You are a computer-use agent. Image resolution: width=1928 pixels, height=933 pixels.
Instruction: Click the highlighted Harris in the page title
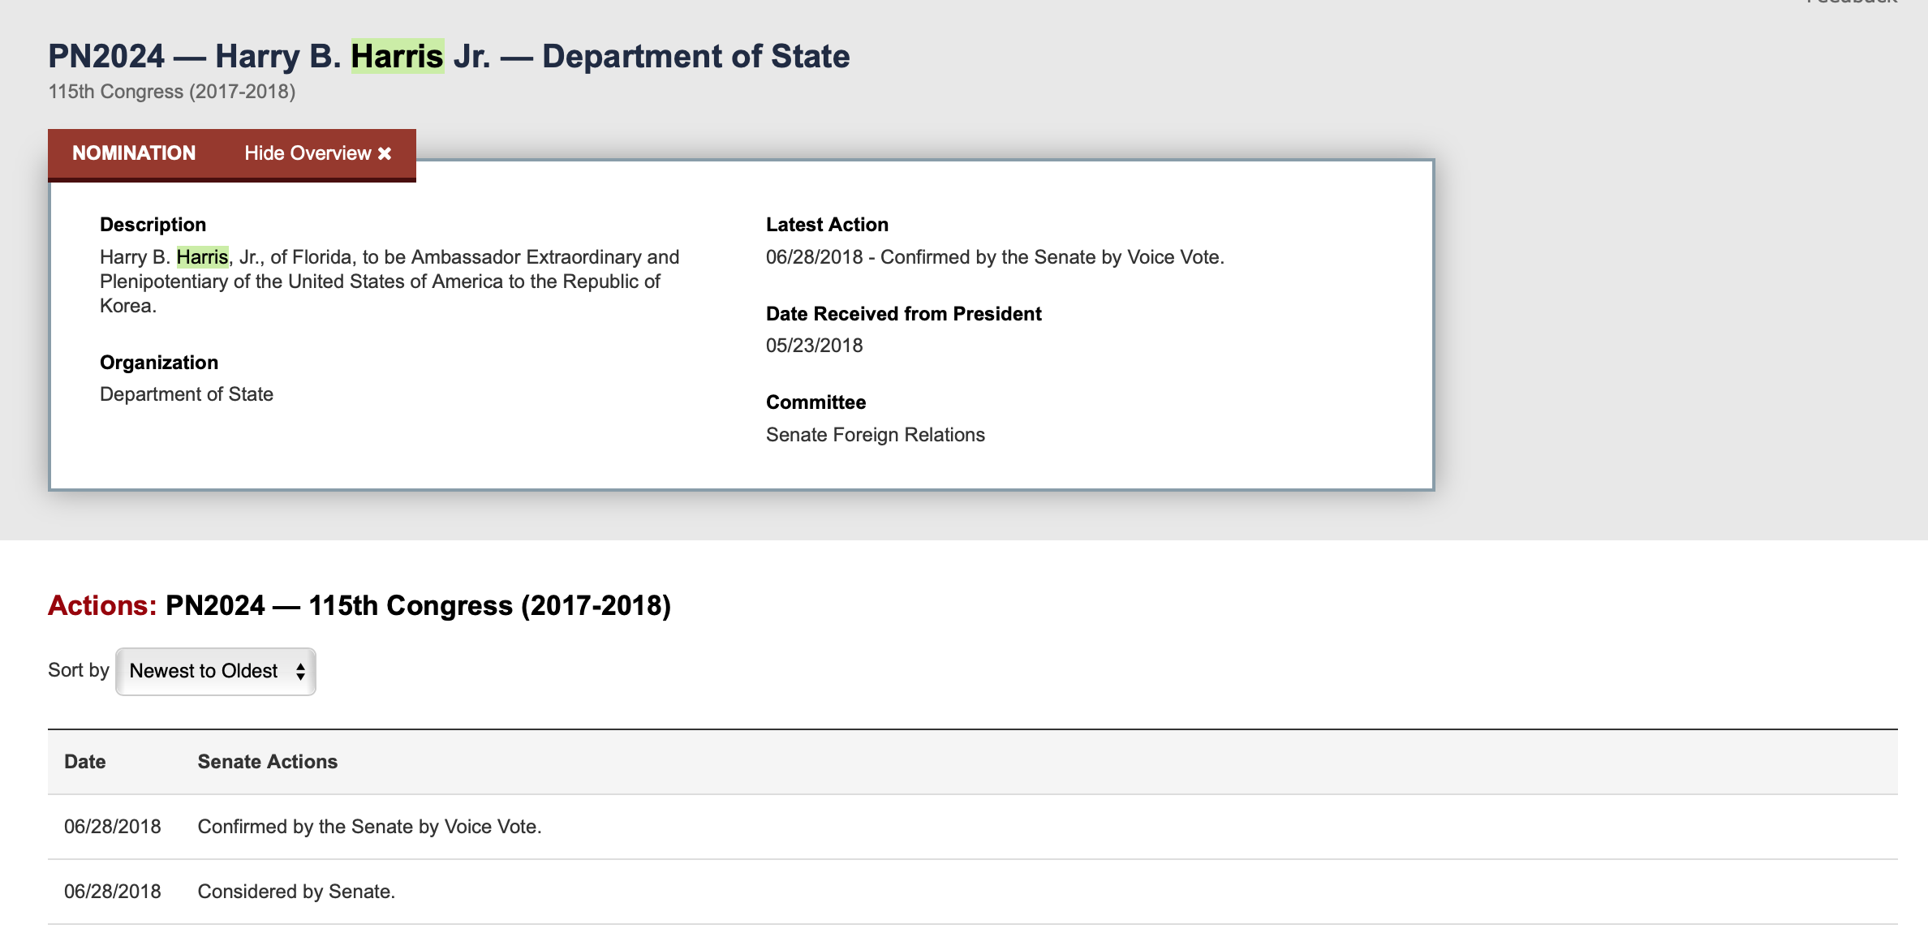coord(397,56)
